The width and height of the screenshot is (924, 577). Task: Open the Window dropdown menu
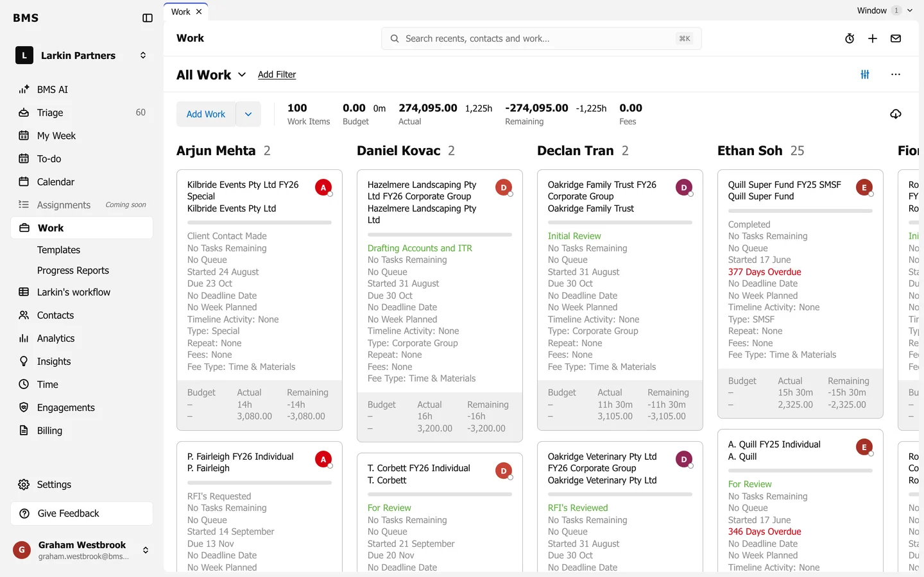click(884, 10)
